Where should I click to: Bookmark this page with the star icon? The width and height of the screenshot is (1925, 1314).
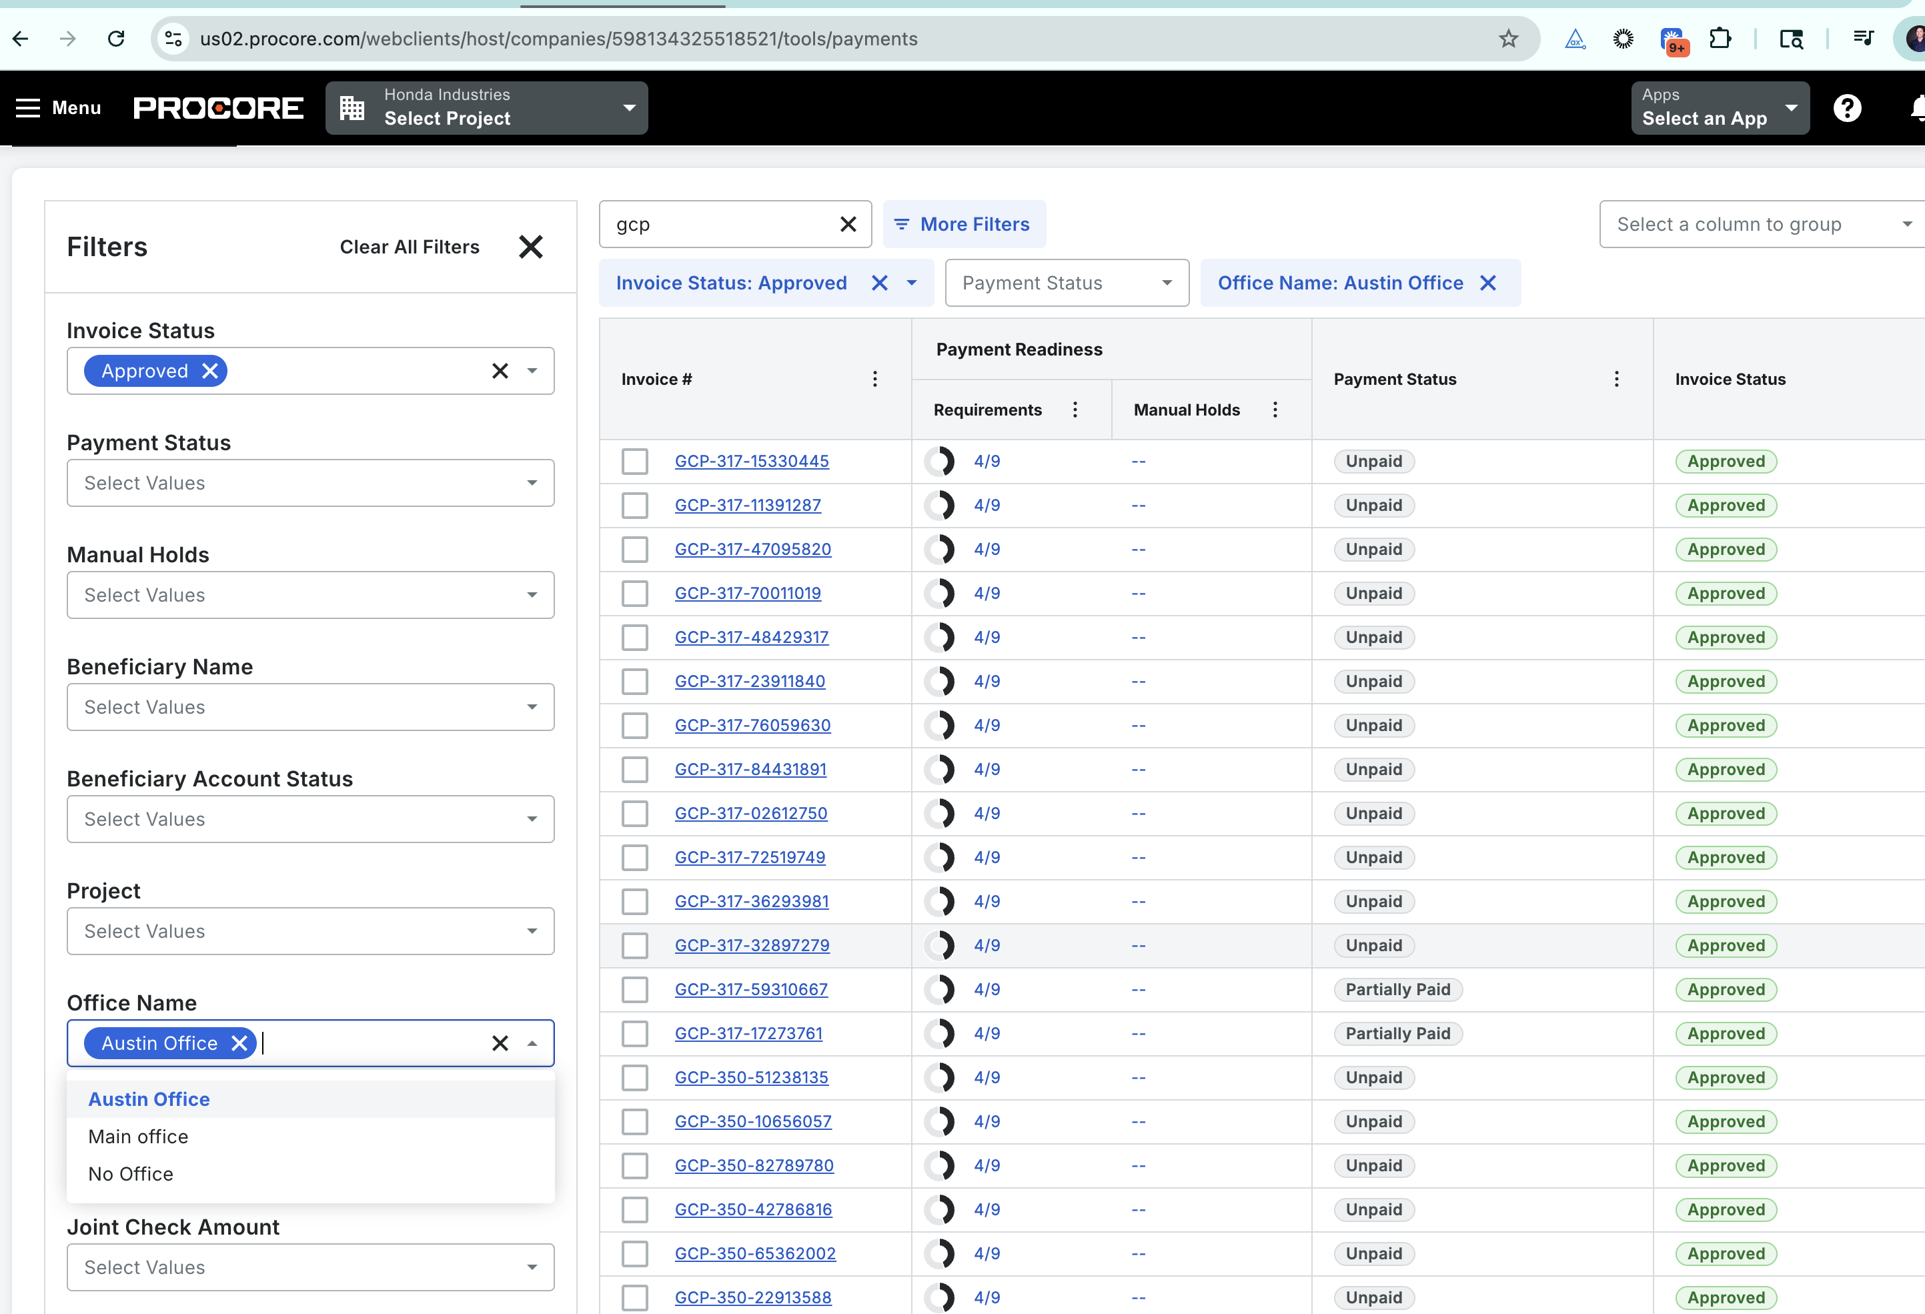1508,39
